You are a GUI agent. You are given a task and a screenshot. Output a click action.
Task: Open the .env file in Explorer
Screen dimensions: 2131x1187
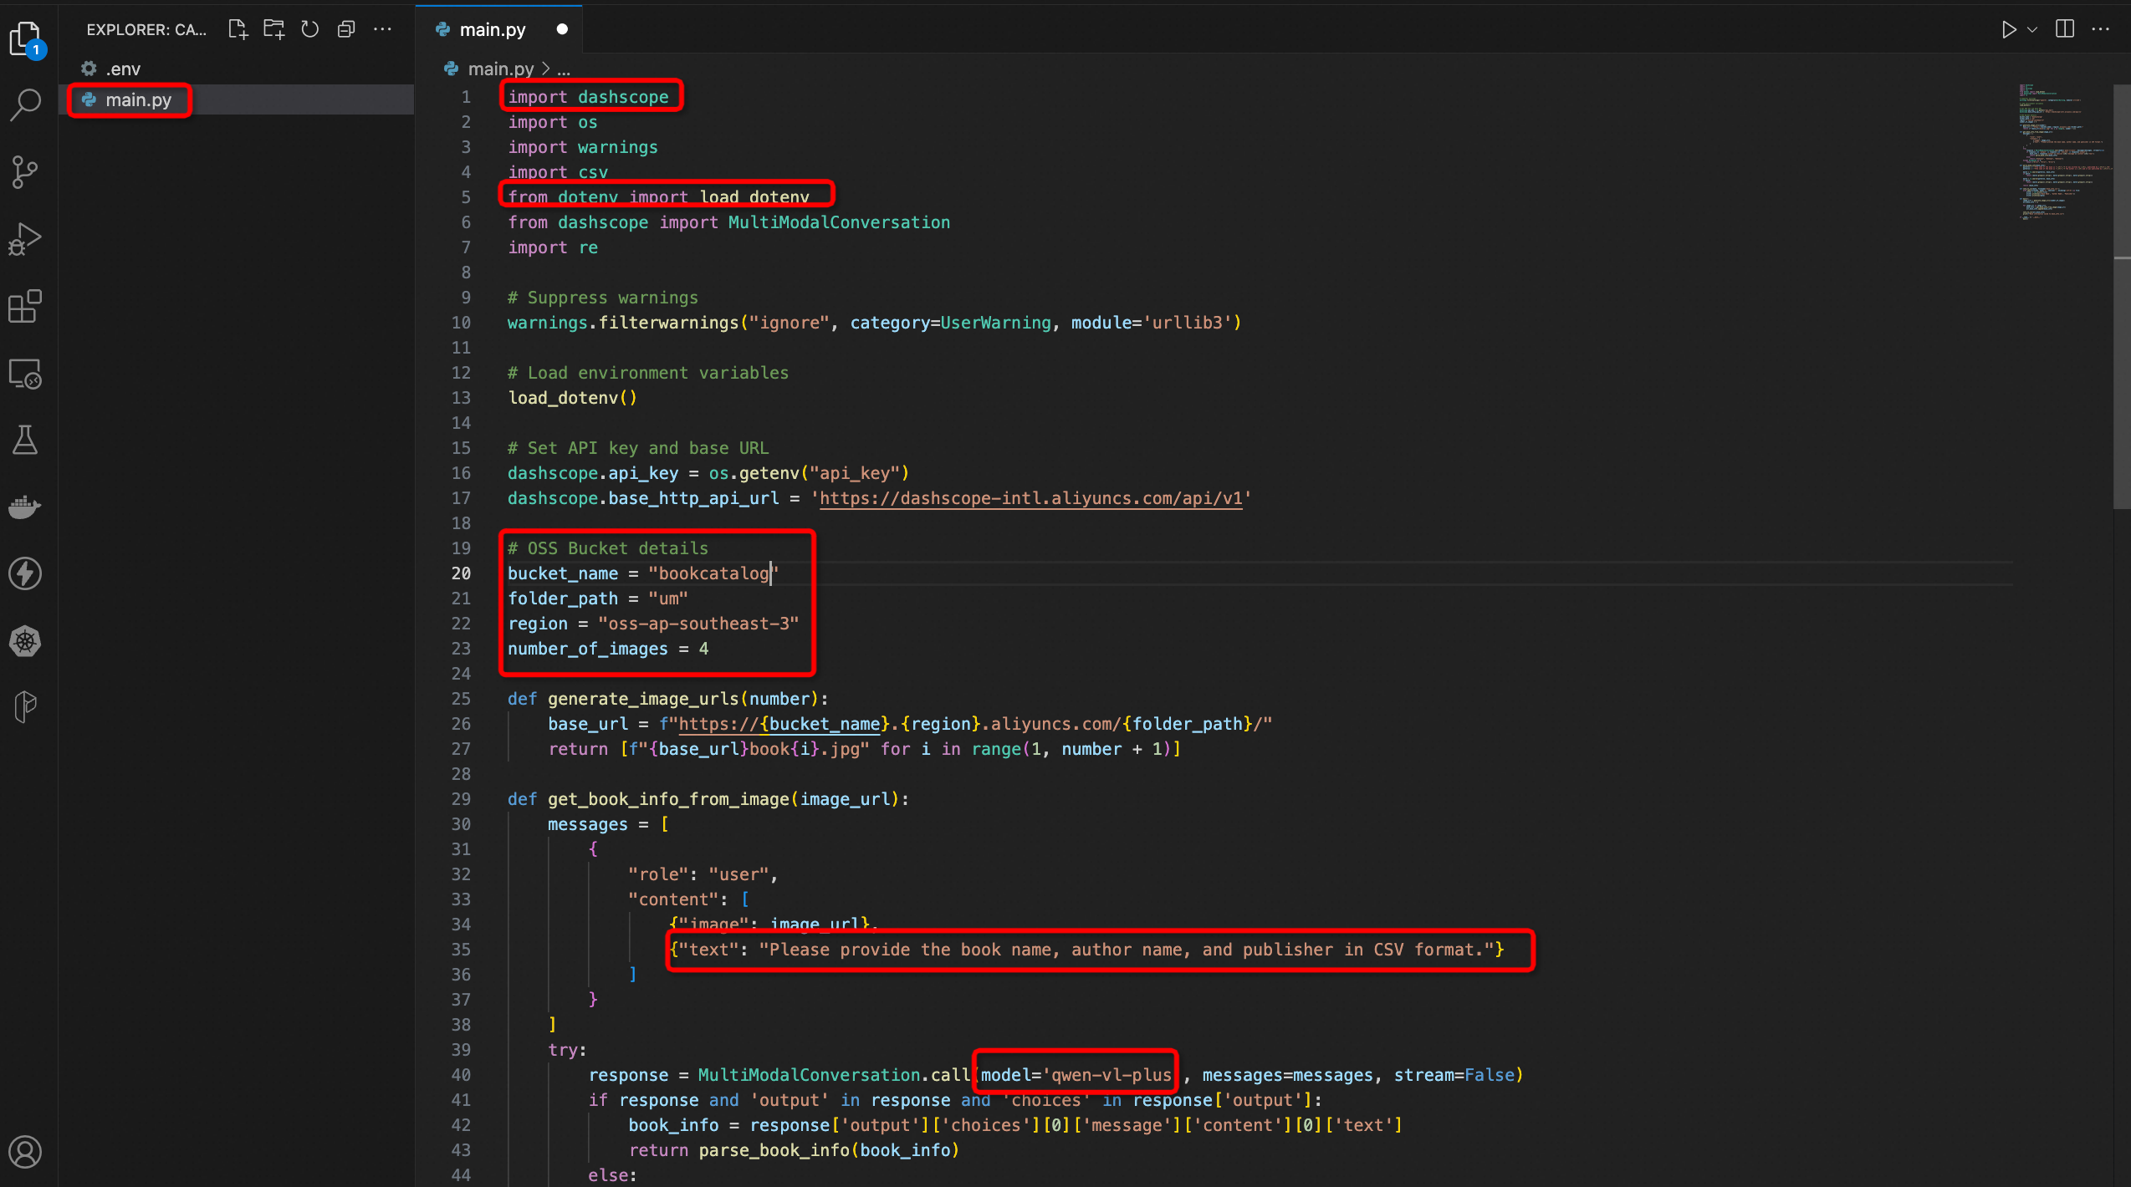tap(236, 69)
